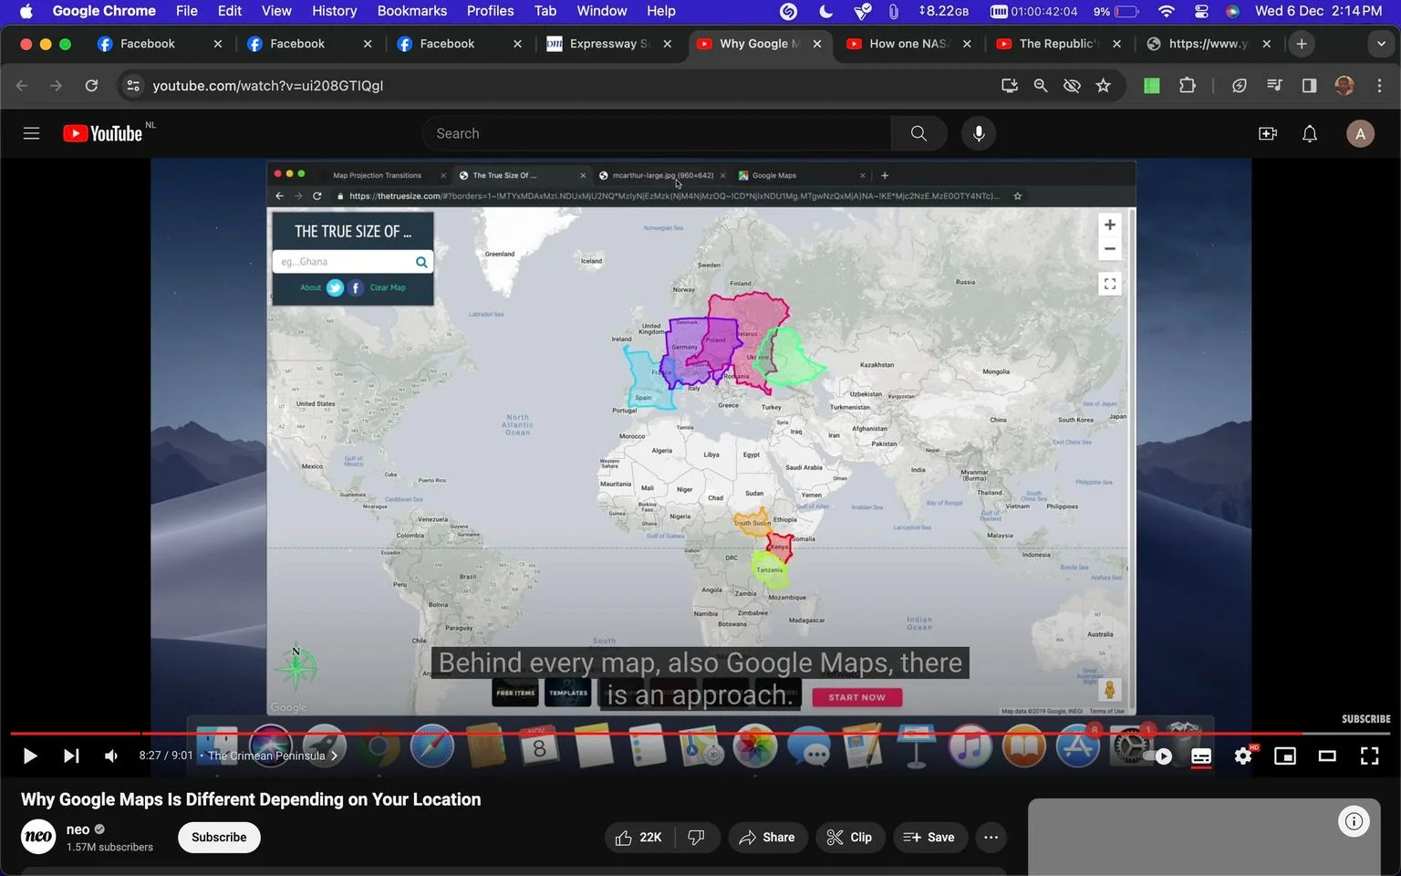Open YouTube guide hamburger menu

click(x=31, y=133)
